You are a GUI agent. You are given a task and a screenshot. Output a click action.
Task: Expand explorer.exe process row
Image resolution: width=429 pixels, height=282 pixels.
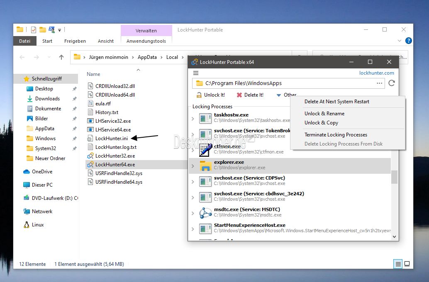click(193, 166)
